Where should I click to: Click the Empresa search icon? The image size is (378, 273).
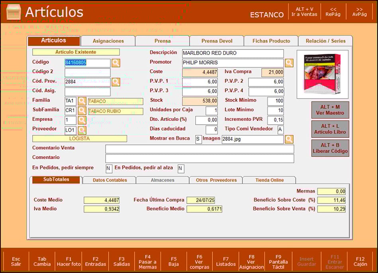tap(82, 120)
